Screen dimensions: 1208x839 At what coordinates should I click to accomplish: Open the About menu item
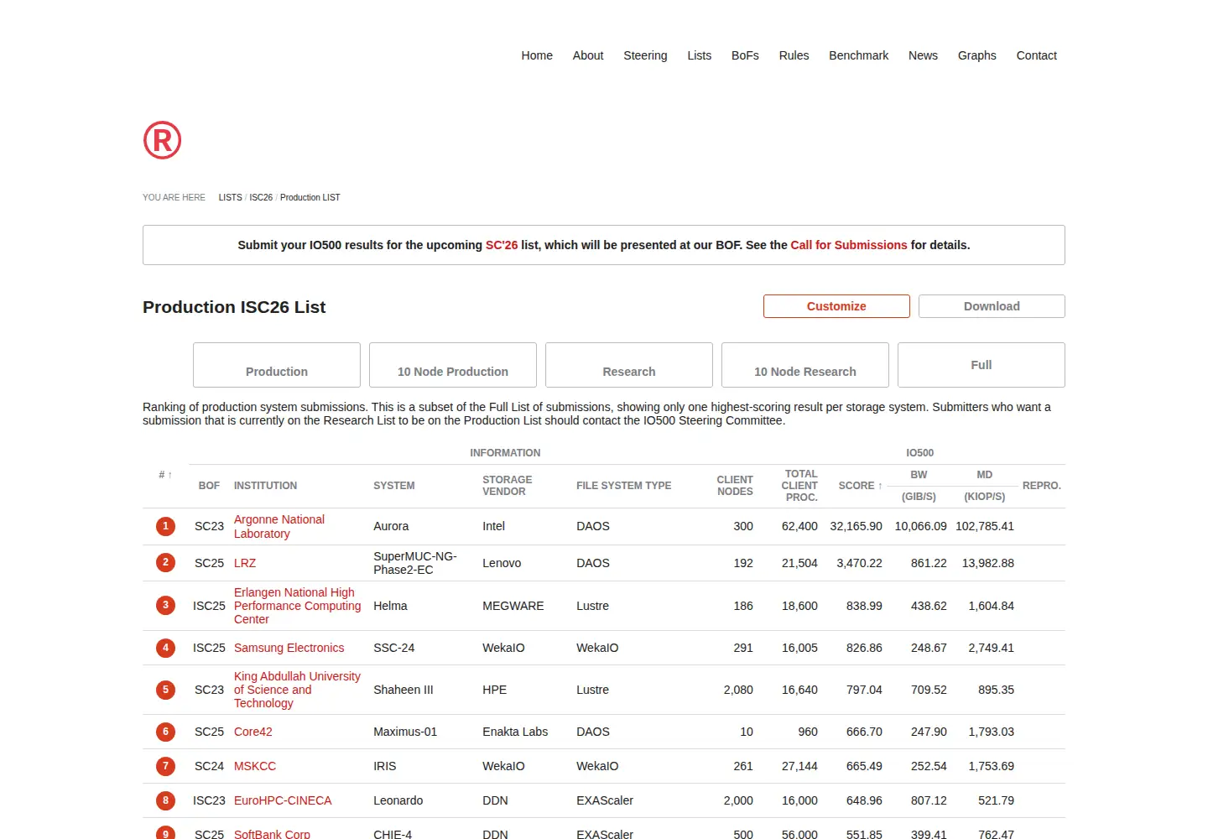[x=588, y=55]
